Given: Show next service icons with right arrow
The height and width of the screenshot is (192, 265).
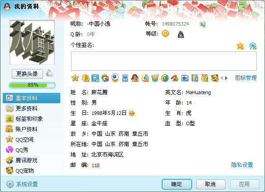Looking at the screenshot, I should click(x=226, y=78).
